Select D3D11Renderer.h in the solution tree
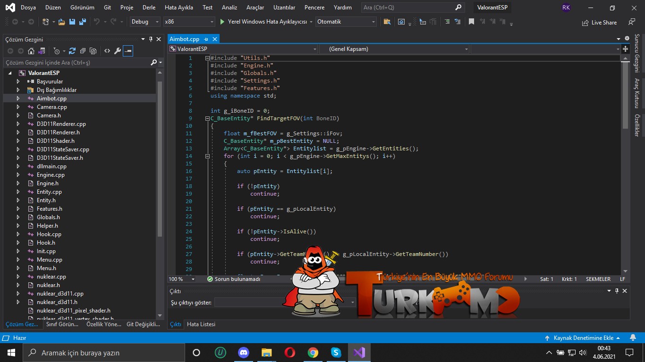Viewport: 645px width, 362px height. [x=58, y=132]
